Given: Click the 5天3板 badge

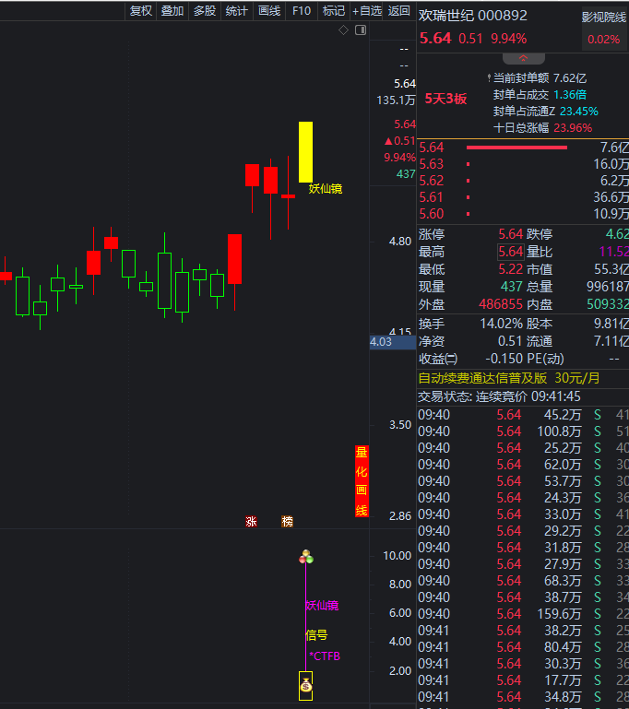Looking at the screenshot, I should [x=445, y=99].
